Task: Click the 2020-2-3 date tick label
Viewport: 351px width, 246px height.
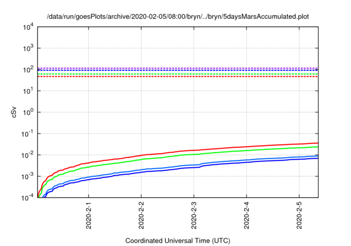Action: point(194,215)
